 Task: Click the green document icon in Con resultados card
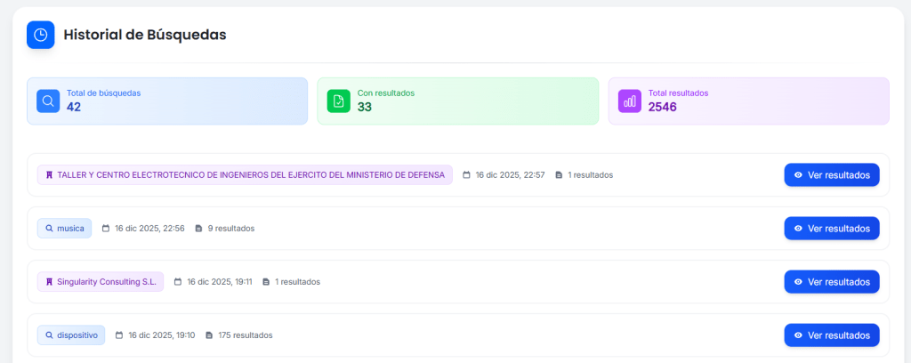tap(338, 101)
